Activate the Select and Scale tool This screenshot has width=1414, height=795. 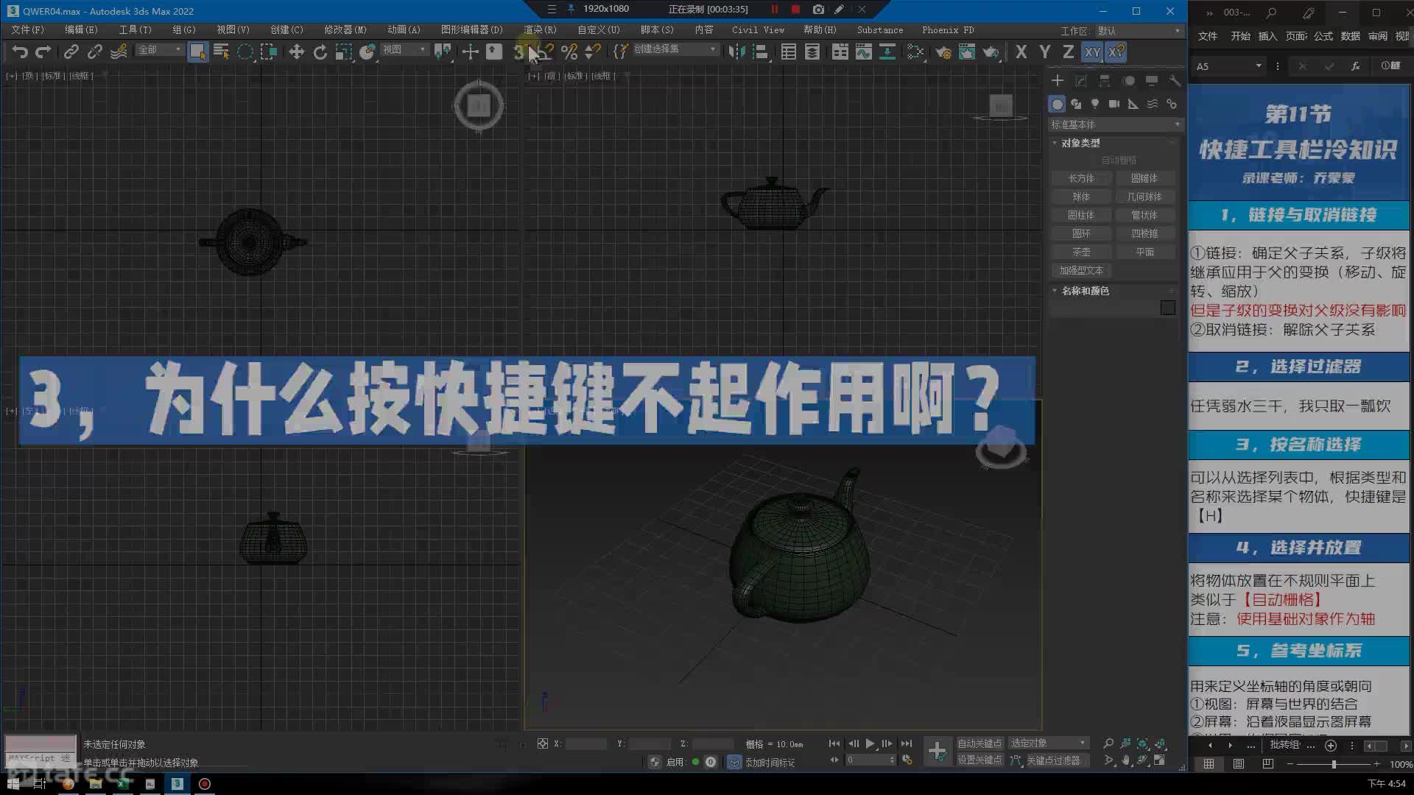coord(343,52)
